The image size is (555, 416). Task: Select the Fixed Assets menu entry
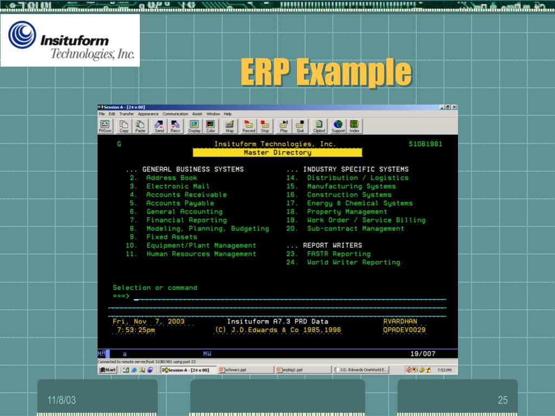[172, 237]
